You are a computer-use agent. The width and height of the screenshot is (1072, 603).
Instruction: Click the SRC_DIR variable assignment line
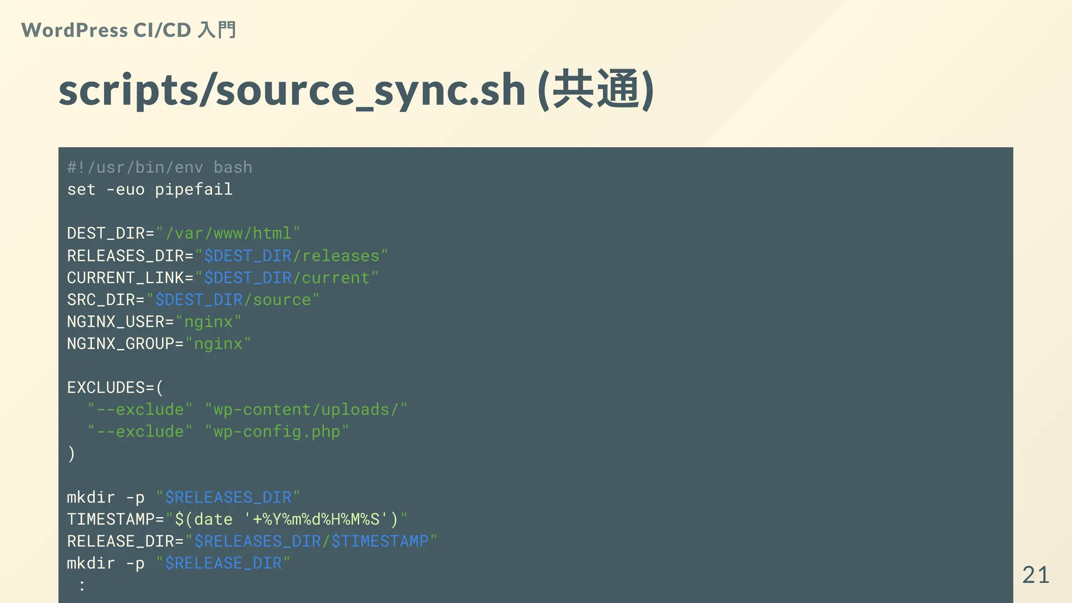(193, 300)
